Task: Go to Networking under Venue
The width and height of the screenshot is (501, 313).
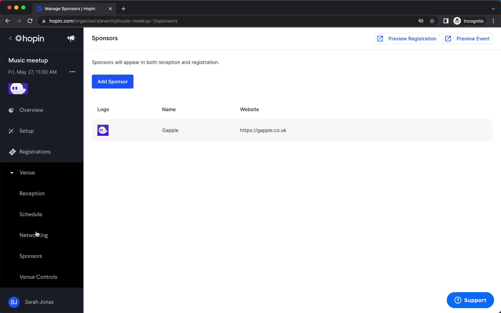Action: tap(34, 235)
